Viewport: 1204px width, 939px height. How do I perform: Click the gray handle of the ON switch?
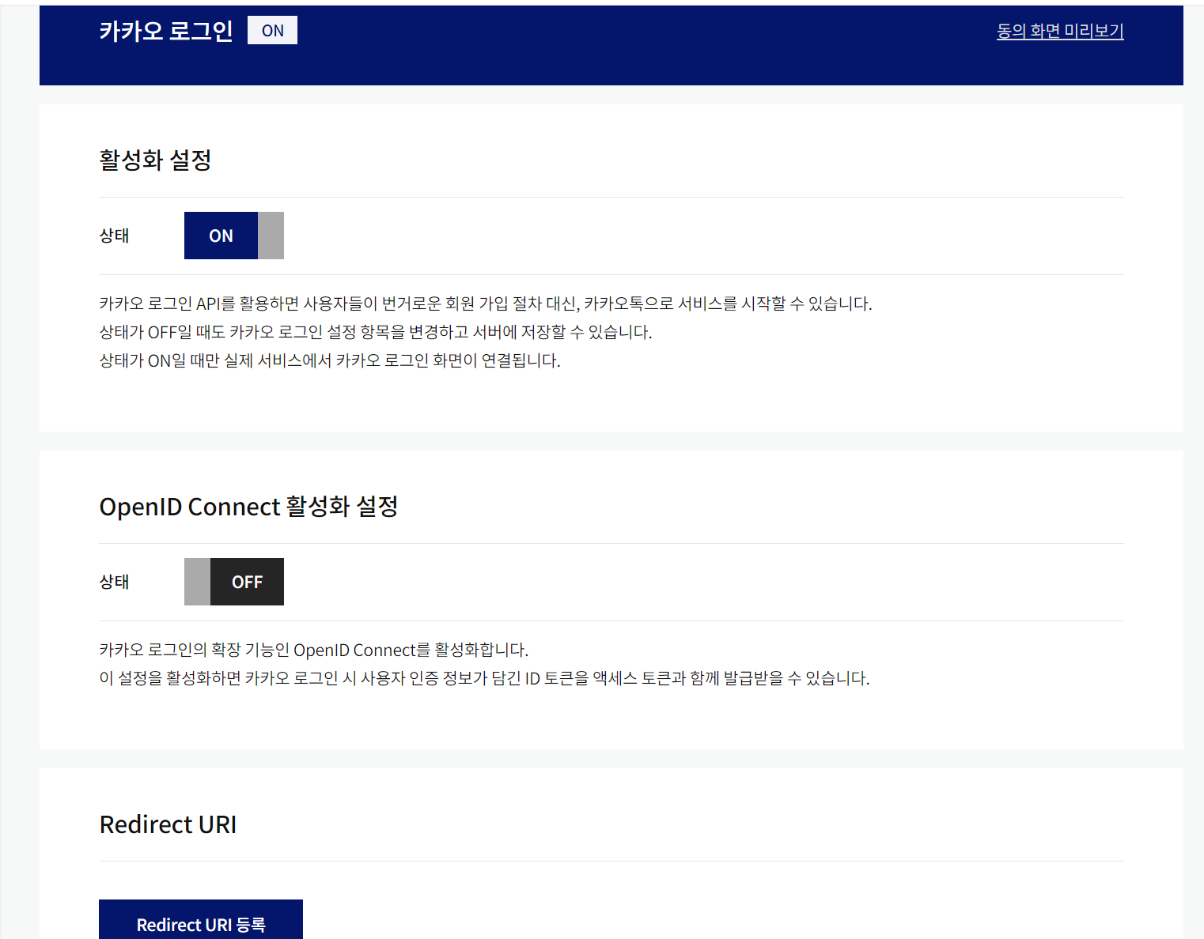[271, 236]
